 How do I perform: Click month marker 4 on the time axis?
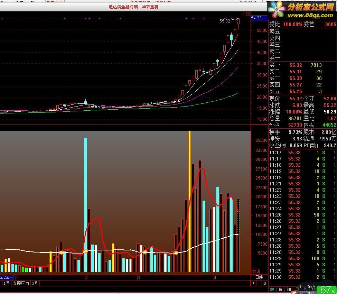(x=215, y=278)
